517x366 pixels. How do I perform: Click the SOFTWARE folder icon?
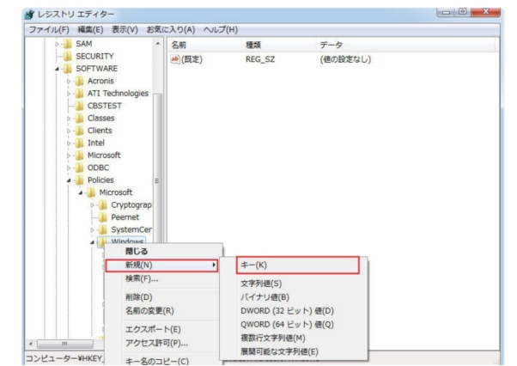[x=68, y=69]
